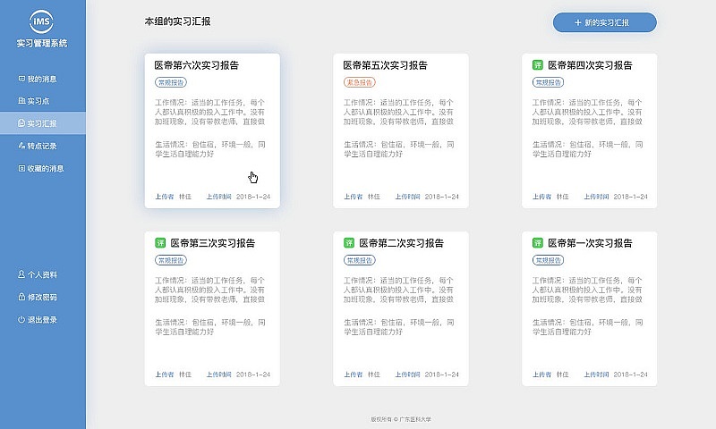The height and width of the screenshot is (429, 716).
Task: Open the 医帝第五次实习报告 card title
Action: coord(385,65)
